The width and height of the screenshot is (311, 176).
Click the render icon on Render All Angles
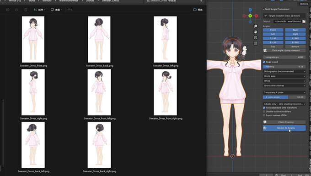(265, 128)
